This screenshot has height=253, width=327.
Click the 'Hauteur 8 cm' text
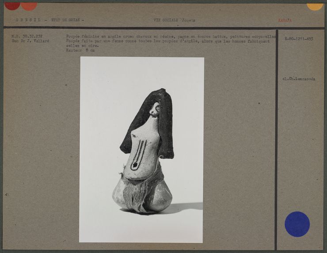[x=80, y=50]
